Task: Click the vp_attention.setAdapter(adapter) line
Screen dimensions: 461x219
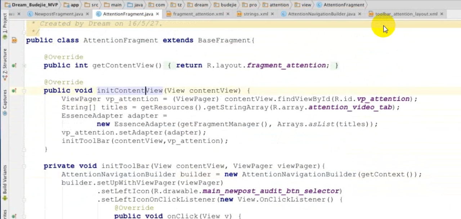Action: pos(134,132)
